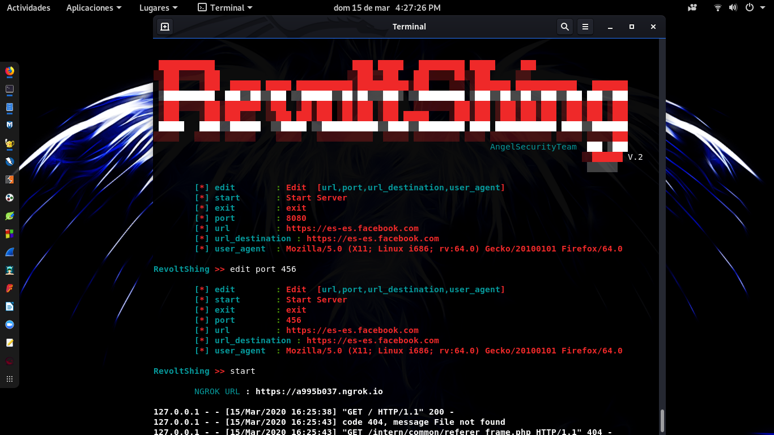Screen dimensions: 774x435
Task: Open the blue document Files icon in dock
Action: tap(10, 107)
